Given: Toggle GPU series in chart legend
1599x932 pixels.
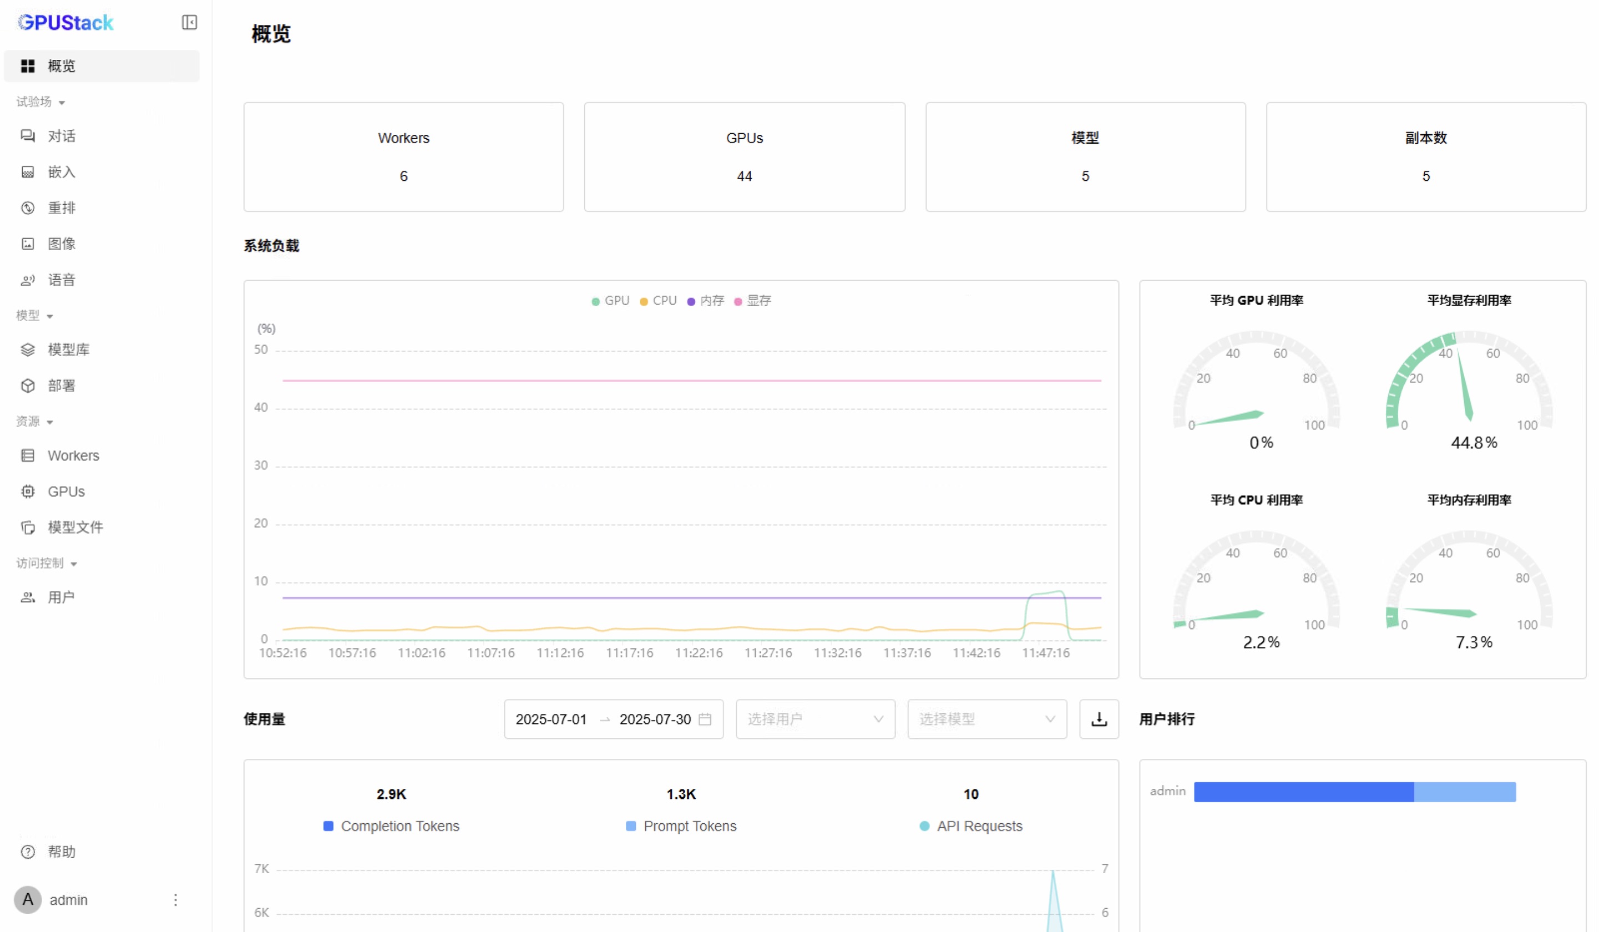Looking at the screenshot, I should point(610,301).
